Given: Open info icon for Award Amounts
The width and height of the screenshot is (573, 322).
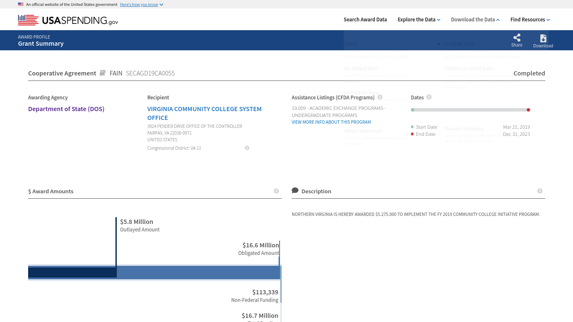Looking at the screenshot, I should (x=276, y=191).
